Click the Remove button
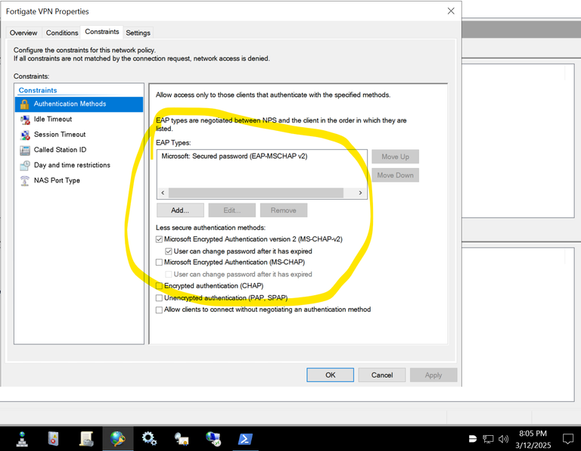 tap(284, 210)
